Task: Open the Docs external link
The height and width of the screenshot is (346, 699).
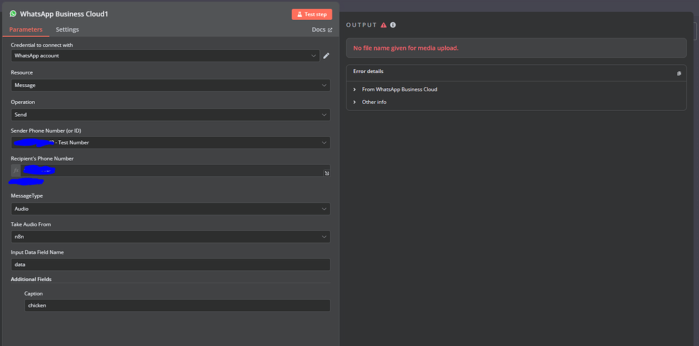Action: pyautogui.click(x=322, y=30)
